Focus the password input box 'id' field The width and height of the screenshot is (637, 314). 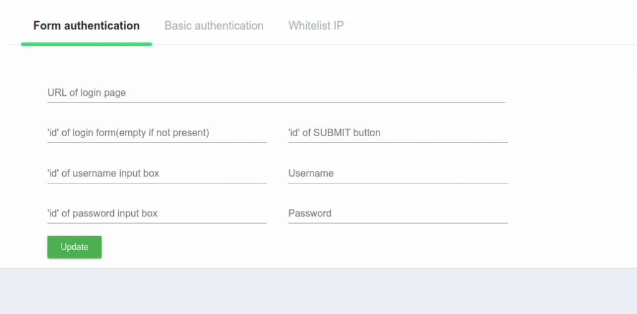157,213
